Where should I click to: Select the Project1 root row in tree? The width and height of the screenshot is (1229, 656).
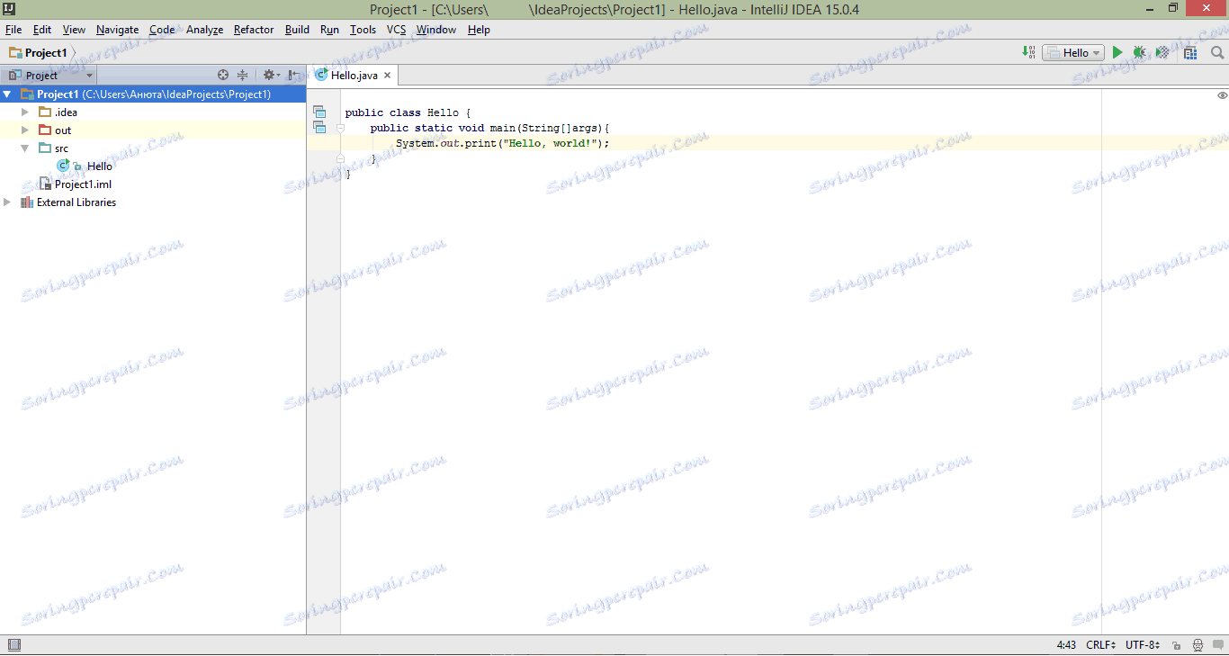tap(153, 94)
